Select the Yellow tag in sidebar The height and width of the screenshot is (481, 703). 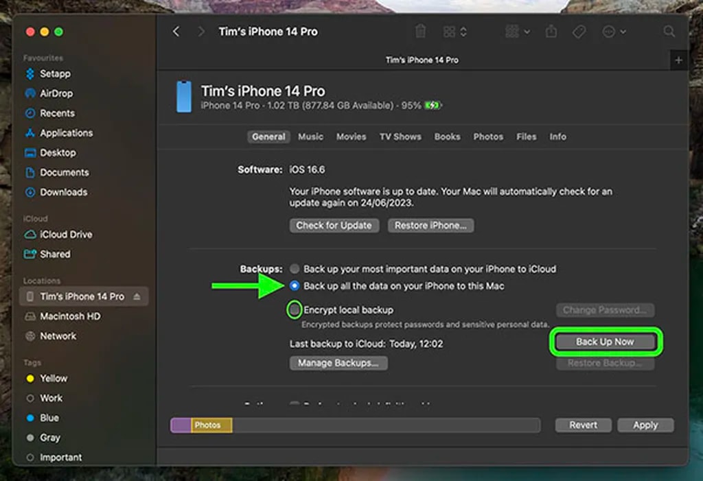coord(54,378)
